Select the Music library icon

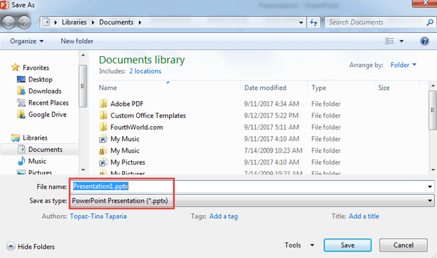[21, 161]
